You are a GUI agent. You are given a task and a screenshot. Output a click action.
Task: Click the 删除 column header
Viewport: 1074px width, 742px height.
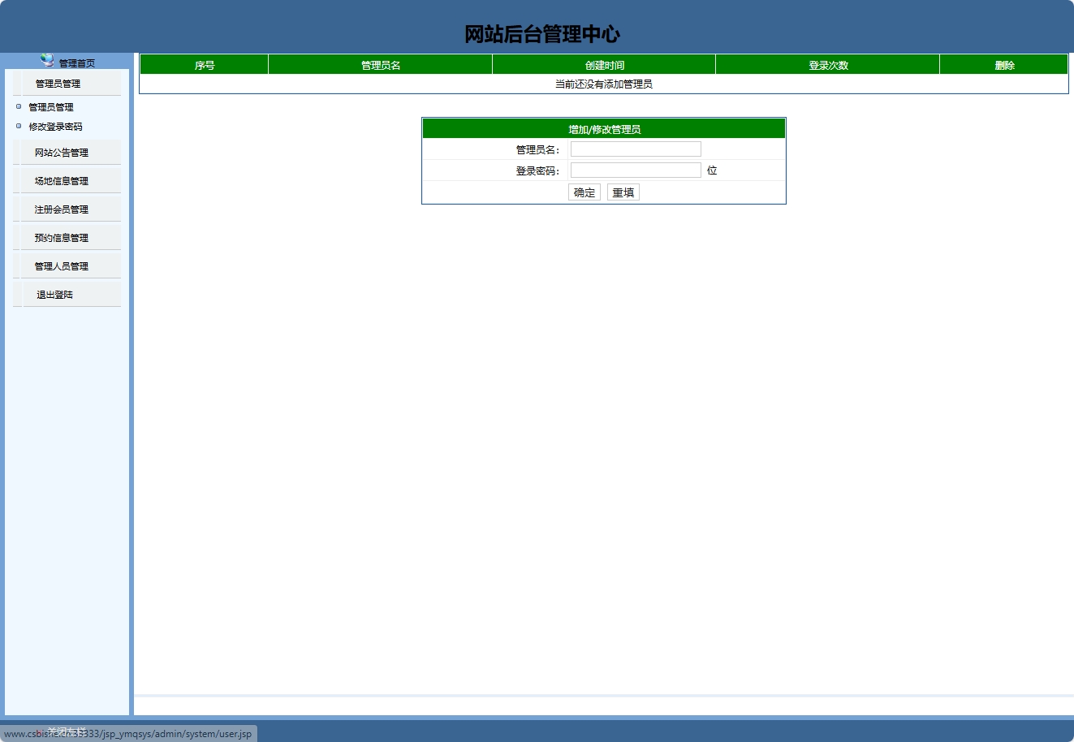(1003, 64)
